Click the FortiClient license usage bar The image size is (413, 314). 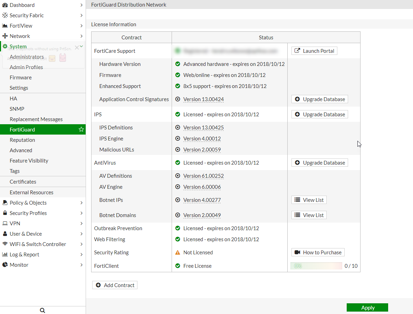pos(316,266)
